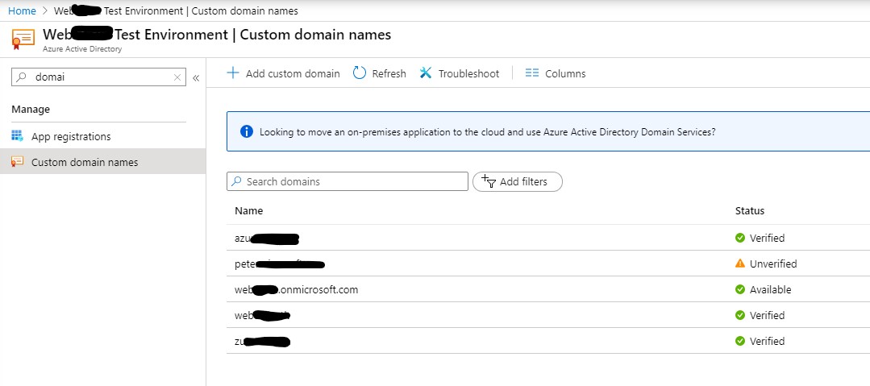
Task: Click the circular Refresh icon
Action: 360,73
